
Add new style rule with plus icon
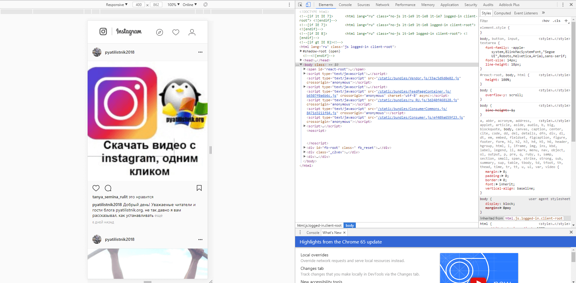[x=566, y=21]
